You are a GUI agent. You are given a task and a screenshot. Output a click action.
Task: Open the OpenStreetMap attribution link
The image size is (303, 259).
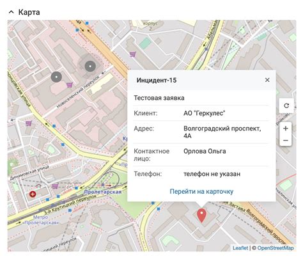[276, 248]
